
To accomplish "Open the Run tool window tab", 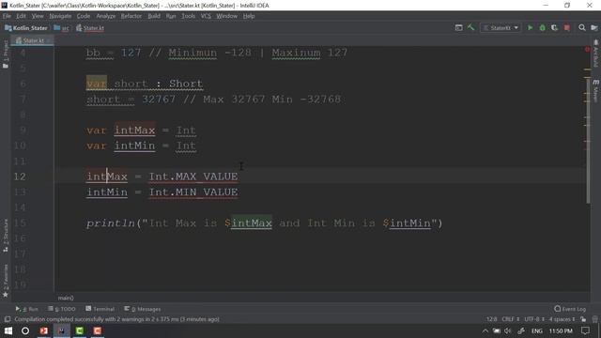I will tap(27, 309).
